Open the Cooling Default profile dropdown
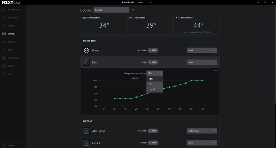Viewport: 276px width, 148px height. (x=111, y=10)
